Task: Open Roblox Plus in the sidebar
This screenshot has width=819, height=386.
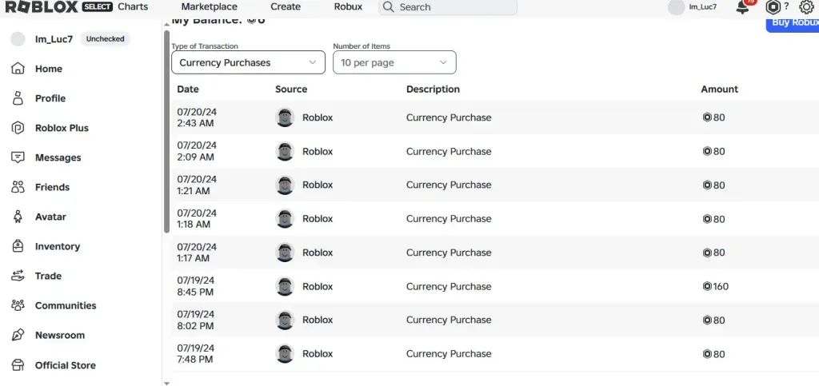Action: (62, 128)
